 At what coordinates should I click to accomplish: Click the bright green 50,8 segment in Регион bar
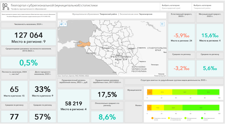click(201, 108)
